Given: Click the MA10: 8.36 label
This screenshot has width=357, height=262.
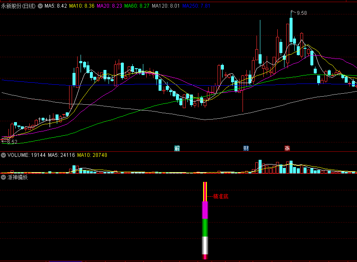Looking at the screenshot, I should [82, 6].
